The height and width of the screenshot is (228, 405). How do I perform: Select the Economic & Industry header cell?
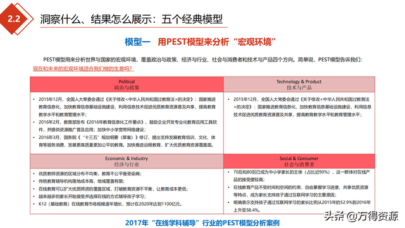coord(127,161)
